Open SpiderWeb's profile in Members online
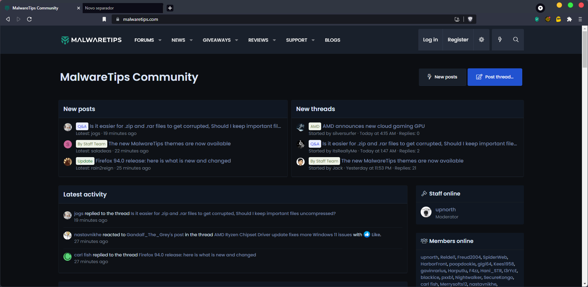 point(495,257)
